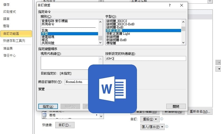The image size is (221, 134).
Task: Open 增益集 in the options sidebar
Action: click(8, 48)
